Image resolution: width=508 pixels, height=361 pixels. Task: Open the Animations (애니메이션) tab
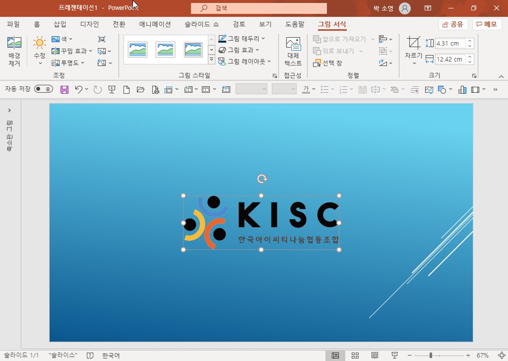coord(155,24)
